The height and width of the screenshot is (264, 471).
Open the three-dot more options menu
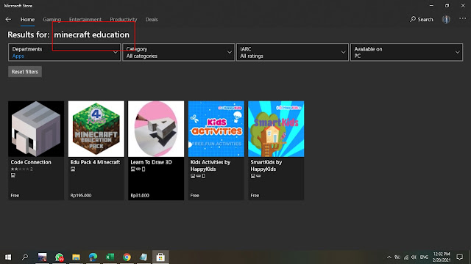(463, 19)
